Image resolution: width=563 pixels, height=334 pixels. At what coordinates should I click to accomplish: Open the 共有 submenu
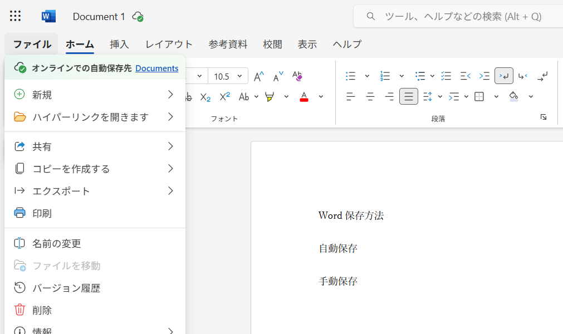pos(95,146)
